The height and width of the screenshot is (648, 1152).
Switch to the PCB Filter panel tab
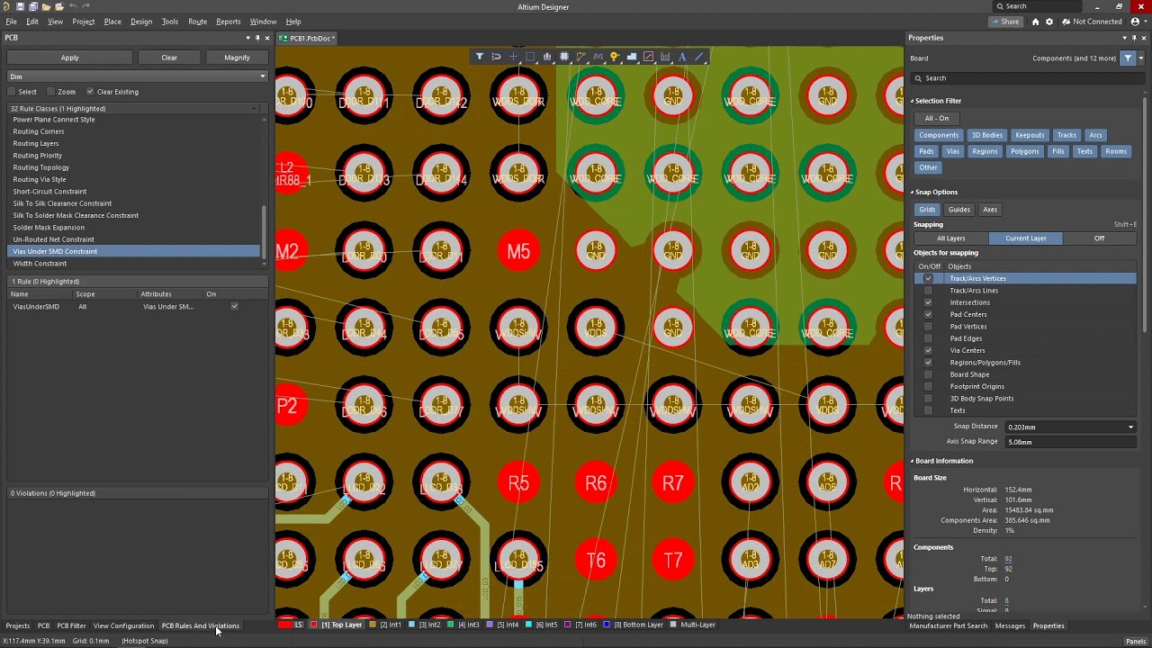[71, 625]
